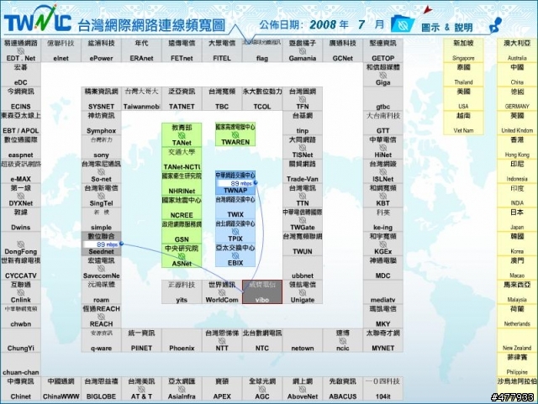The height and width of the screenshot is (404, 538).
Task: Select the Australia country cell
Action: point(517,50)
